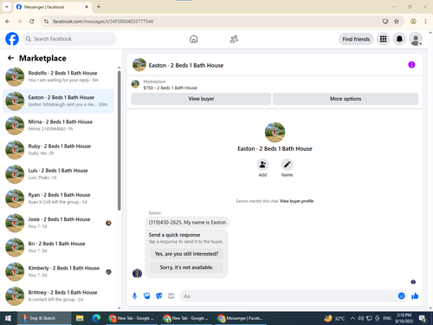The height and width of the screenshot is (325, 433).
Task: Open Josie - 2 Beds 1 Bath House chat
Action: click(59, 223)
